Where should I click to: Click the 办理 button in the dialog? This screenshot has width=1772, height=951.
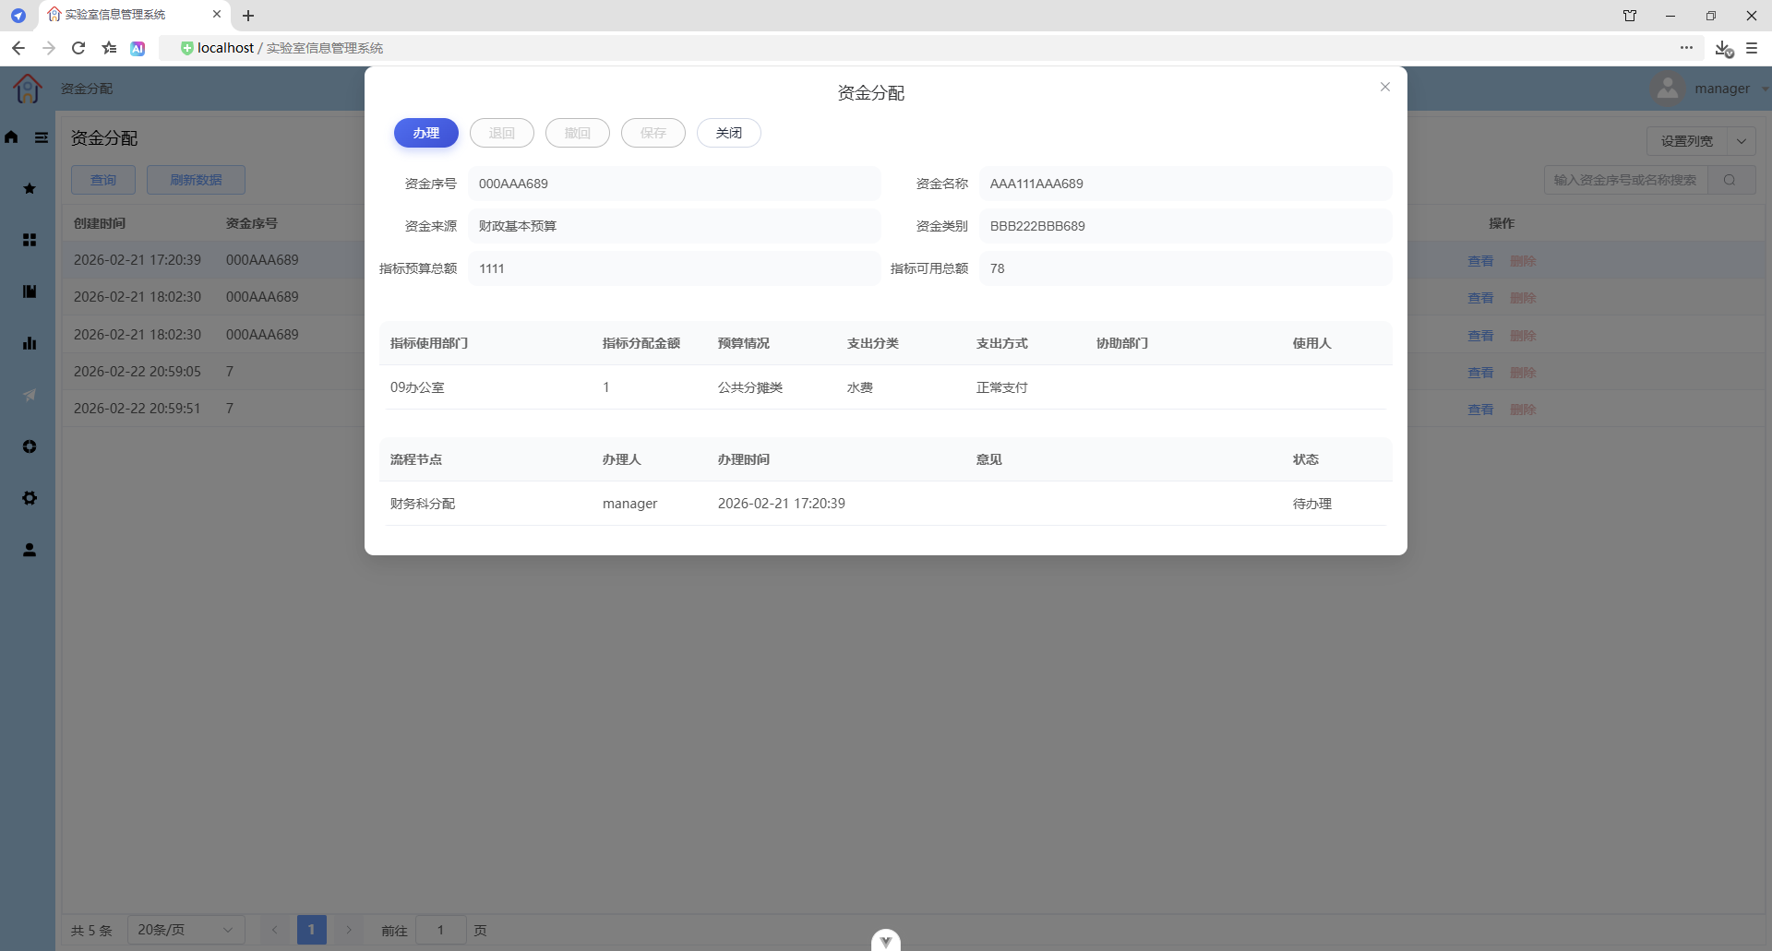[426, 133]
